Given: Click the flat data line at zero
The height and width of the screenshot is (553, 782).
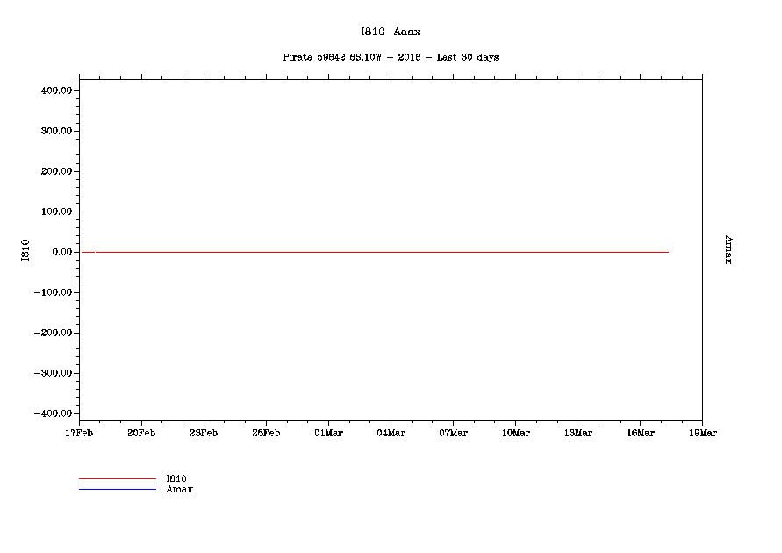Looking at the screenshot, I should click(x=377, y=252).
